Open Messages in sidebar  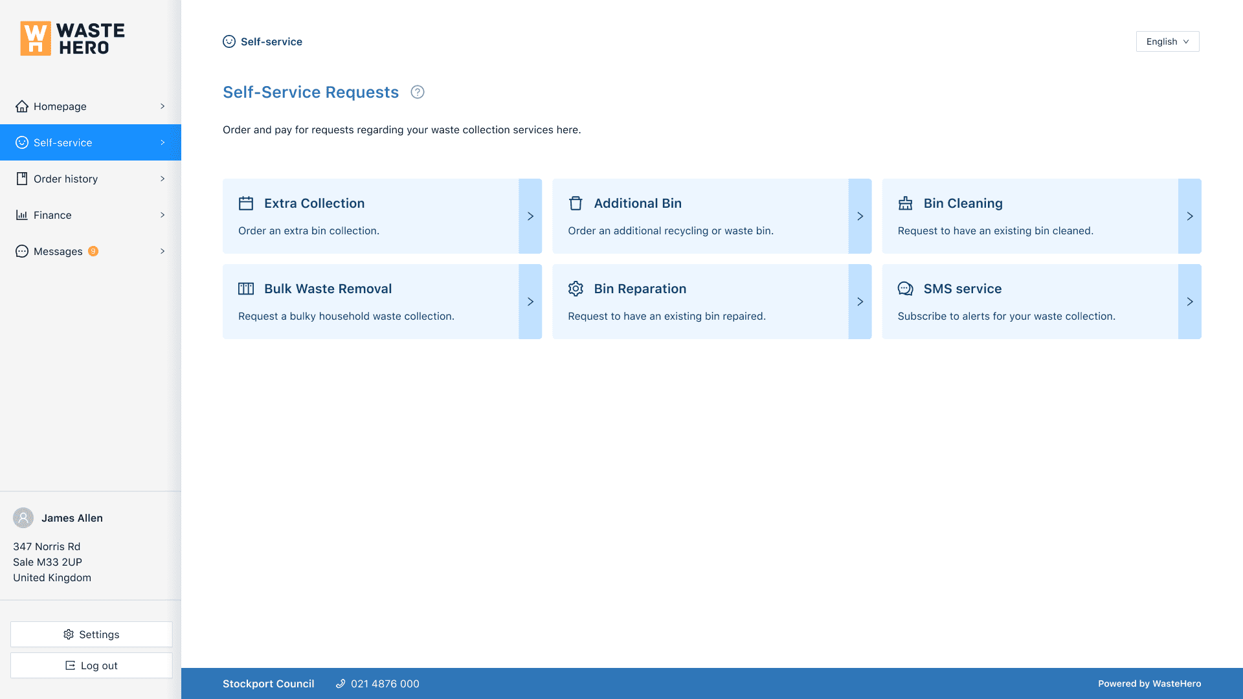pos(91,251)
